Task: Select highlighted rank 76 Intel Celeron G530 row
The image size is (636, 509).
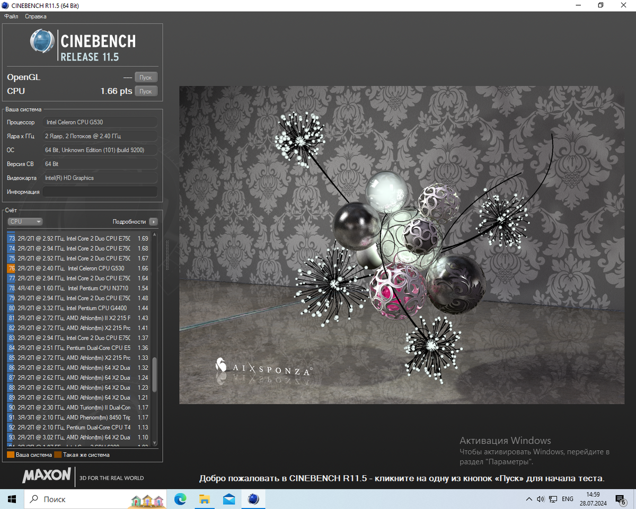Action: (79, 268)
